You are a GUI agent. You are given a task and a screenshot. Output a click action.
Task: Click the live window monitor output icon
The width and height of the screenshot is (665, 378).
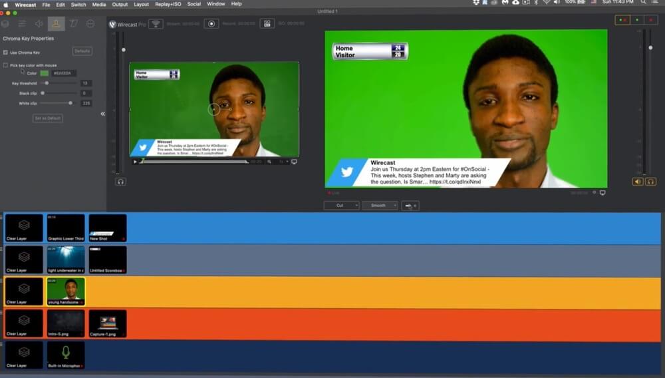(x=602, y=192)
